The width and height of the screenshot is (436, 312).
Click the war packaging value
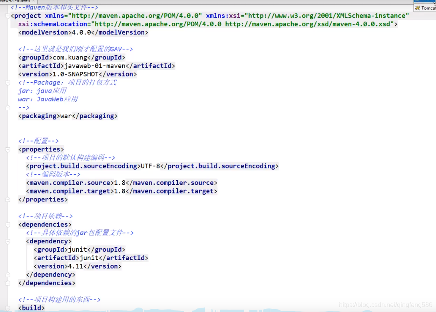(66, 116)
